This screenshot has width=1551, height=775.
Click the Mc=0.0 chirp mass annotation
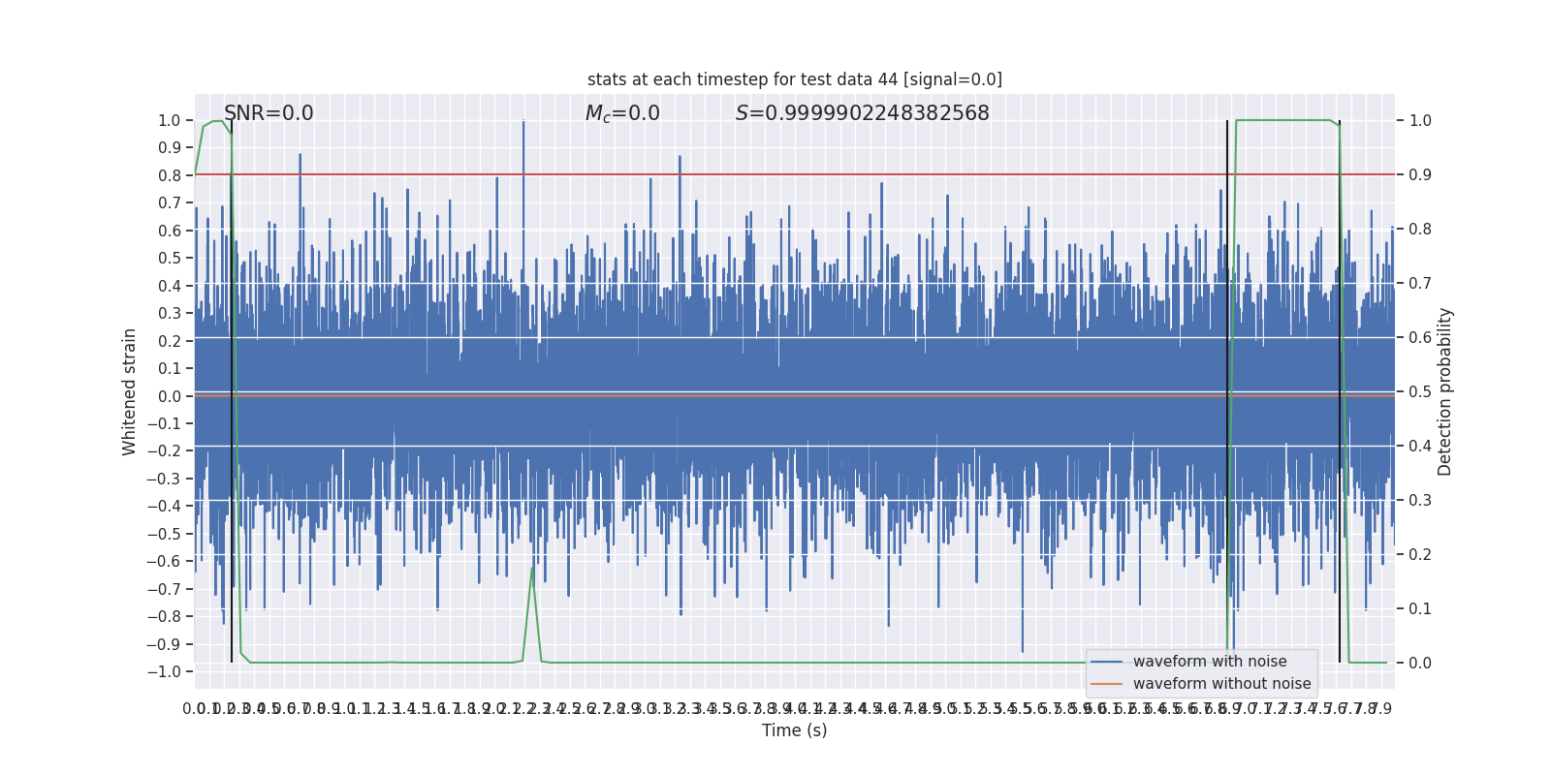(622, 113)
